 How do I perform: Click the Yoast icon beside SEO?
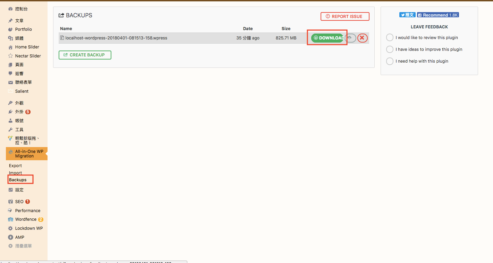(10, 201)
